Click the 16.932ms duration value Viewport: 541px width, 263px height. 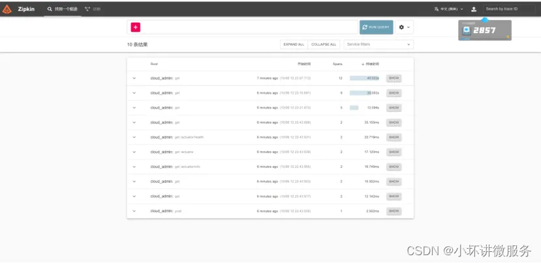click(x=371, y=182)
